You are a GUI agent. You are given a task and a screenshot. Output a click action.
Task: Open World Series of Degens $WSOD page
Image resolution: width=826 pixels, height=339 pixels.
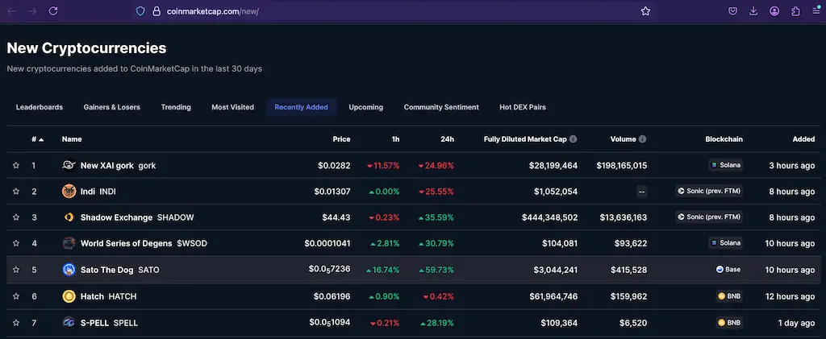pyautogui.click(x=145, y=243)
